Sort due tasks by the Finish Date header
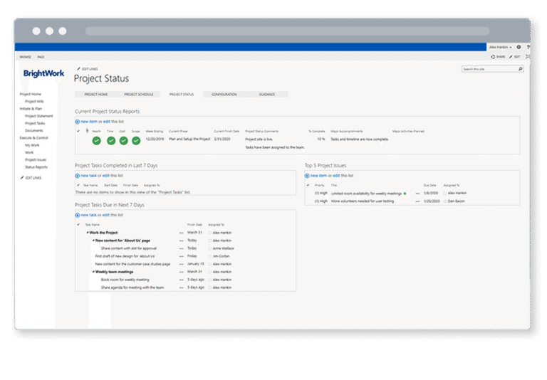Screen dimensions: 547x380 [194, 225]
